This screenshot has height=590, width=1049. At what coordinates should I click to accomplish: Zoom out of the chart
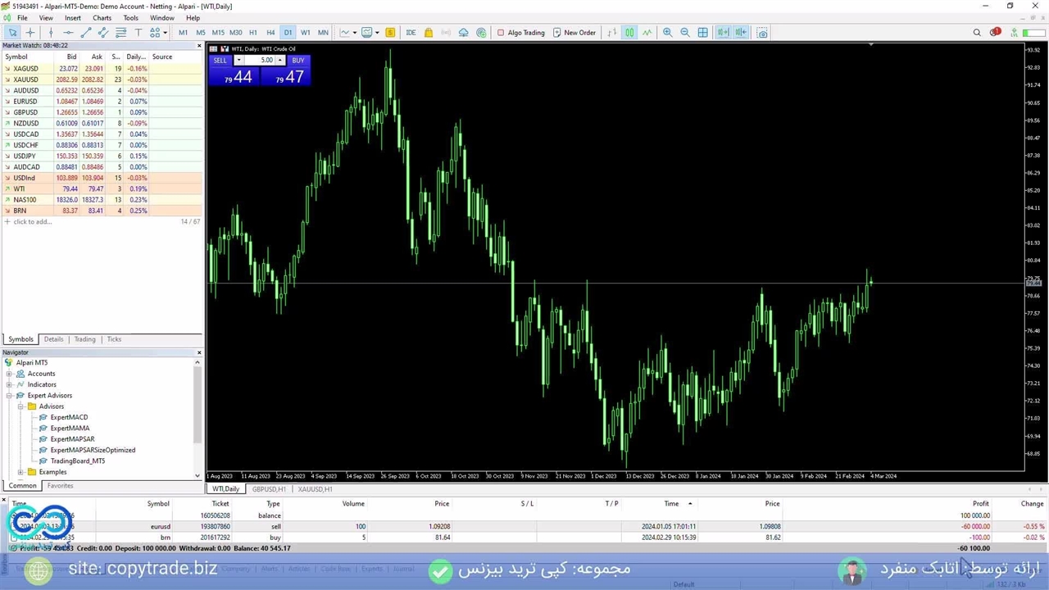pos(685,33)
